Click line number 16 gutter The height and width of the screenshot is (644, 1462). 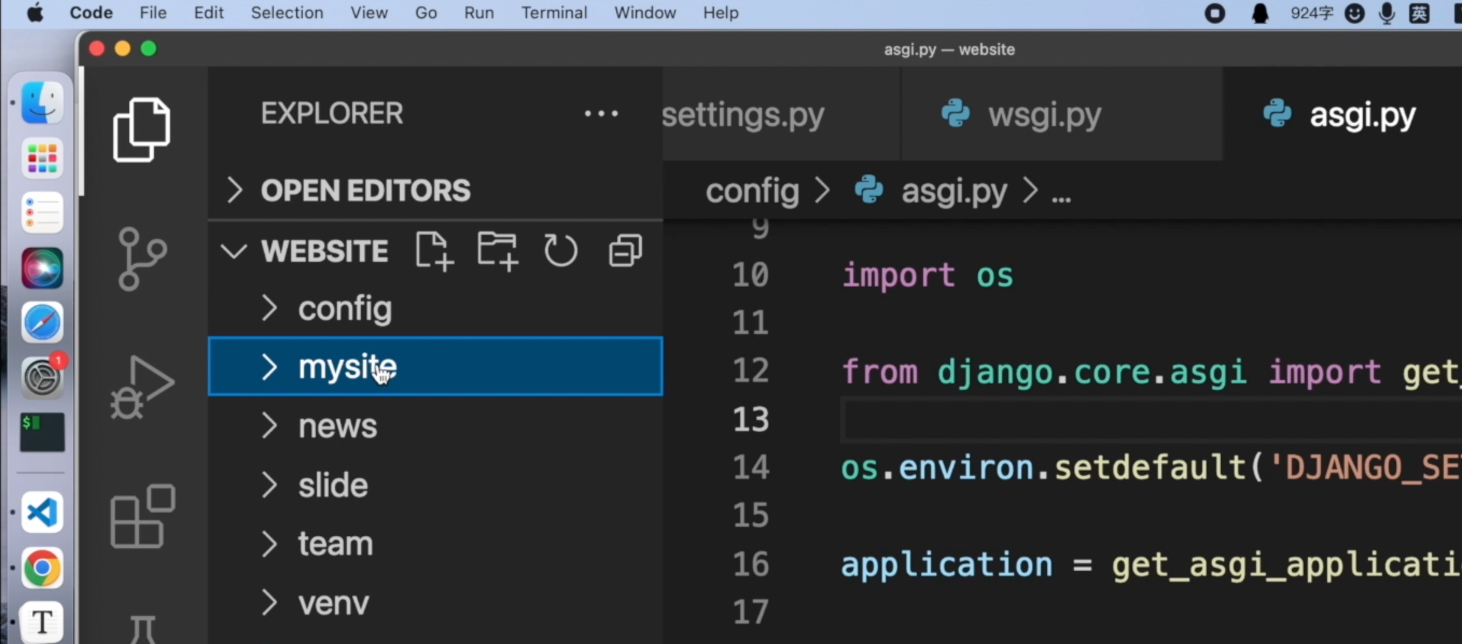coord(750,564)
